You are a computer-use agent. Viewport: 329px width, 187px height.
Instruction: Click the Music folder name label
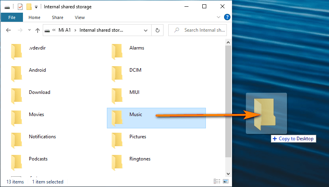[136, 114]
